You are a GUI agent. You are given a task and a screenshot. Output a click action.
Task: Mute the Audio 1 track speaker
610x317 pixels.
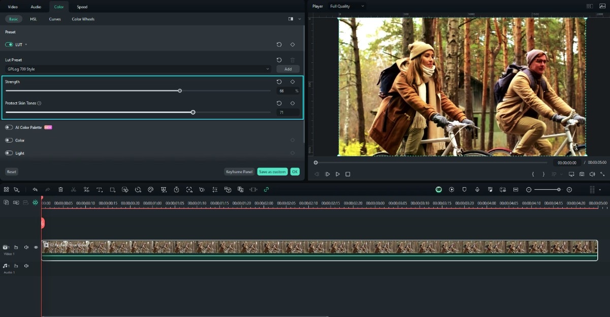[x=26, y=266]
